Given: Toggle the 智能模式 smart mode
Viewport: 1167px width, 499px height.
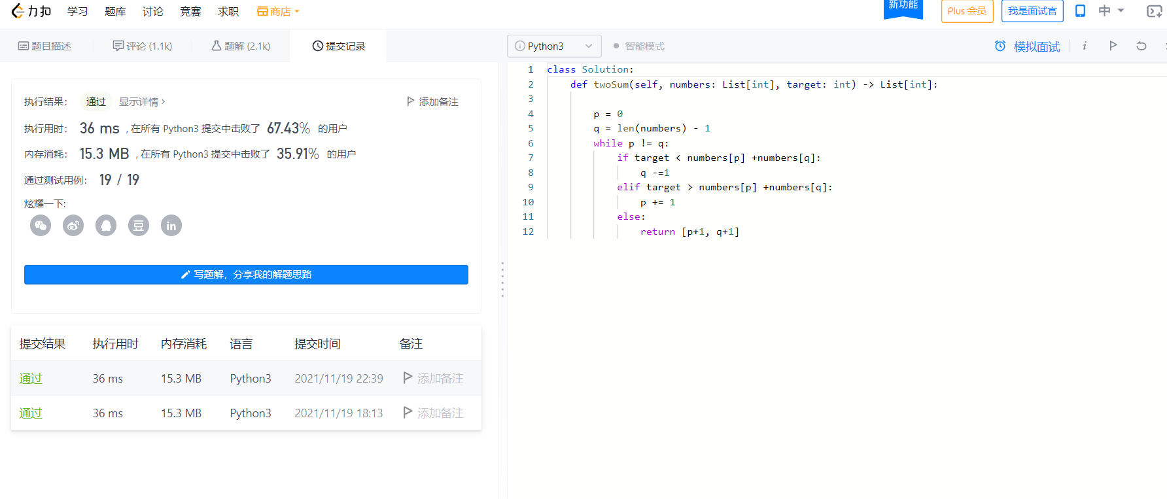Looking at the screenshot, I should tap(639, 46).
